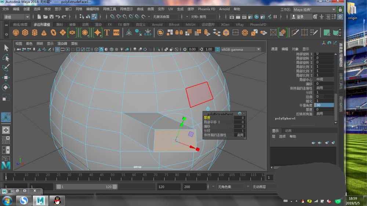Toggle the workspace lock icon
Viewport: 367px width, 206px height.
[x=340, y=9]
